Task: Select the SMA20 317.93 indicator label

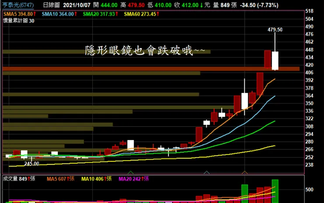Action: coord(100,14)
